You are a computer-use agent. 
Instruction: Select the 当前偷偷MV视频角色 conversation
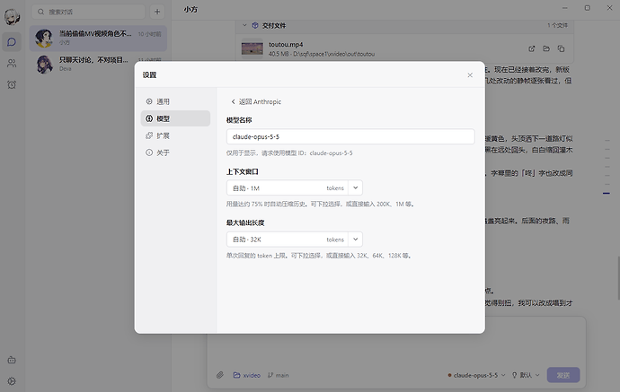(x=98, y=38)
